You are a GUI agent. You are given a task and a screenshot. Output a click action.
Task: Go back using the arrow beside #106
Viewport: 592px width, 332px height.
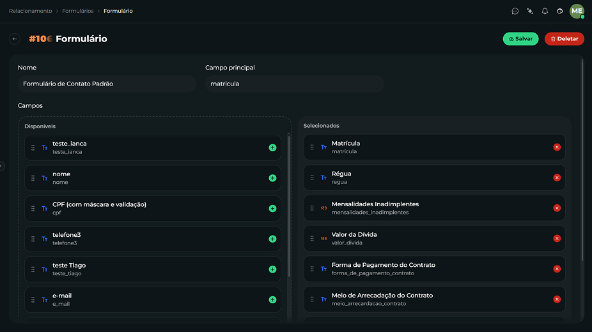pos(14,39)
